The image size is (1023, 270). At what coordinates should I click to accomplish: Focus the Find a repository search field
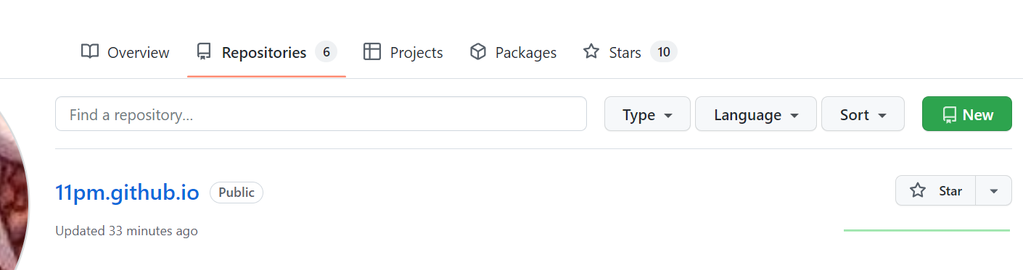coord(321,114)
